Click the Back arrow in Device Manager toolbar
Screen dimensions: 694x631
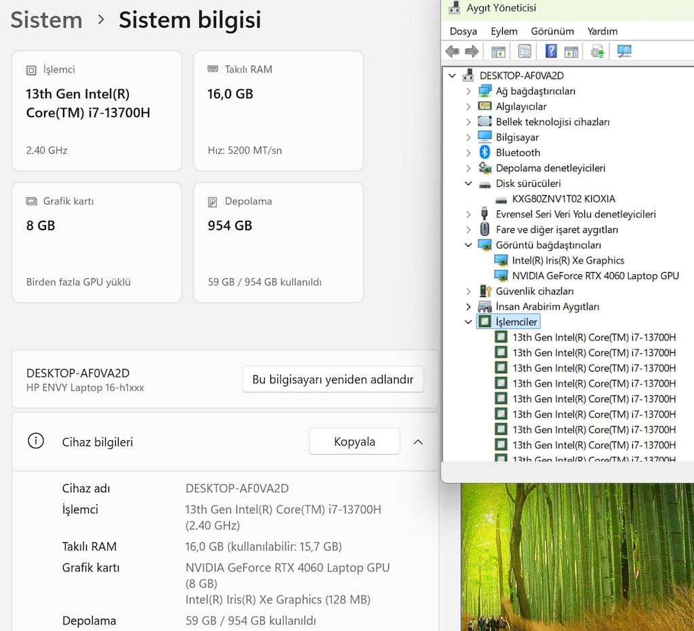(x=452, y=51)
